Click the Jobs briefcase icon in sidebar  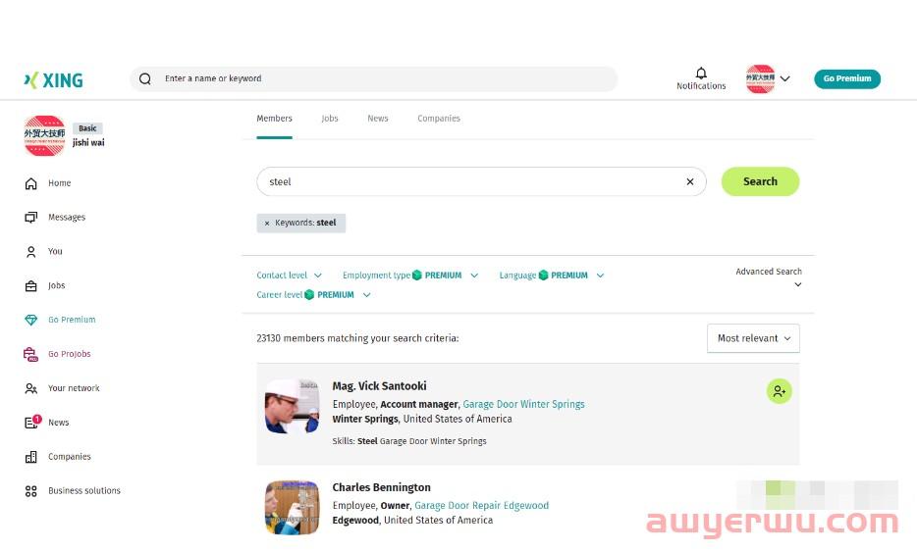click(31, 285)
